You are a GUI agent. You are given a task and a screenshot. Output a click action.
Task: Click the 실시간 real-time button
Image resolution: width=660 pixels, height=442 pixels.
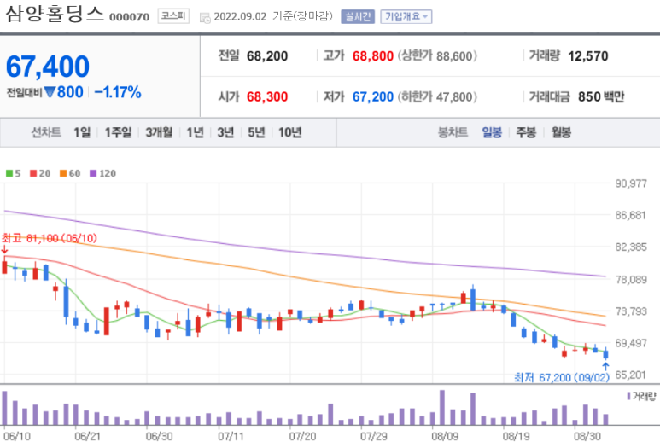[358, 16]
